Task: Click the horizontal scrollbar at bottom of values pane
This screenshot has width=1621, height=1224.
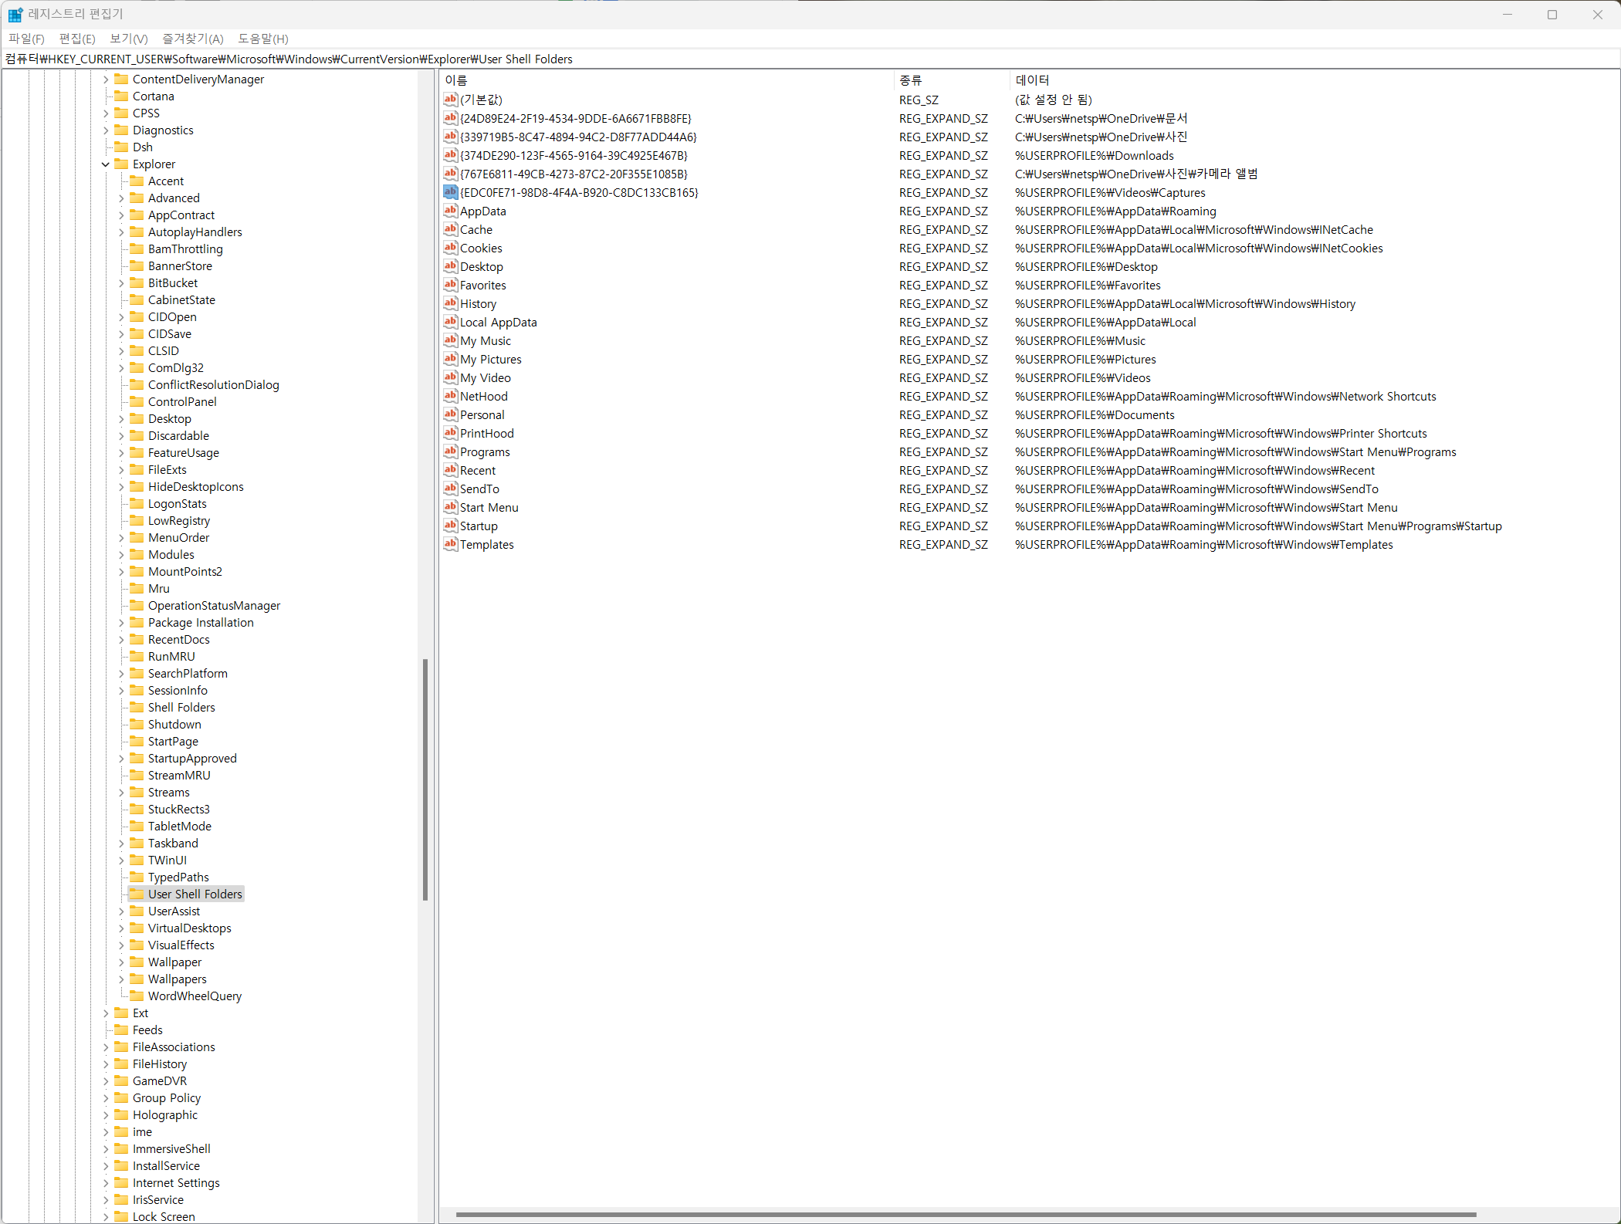Action: coord(965,1215)
